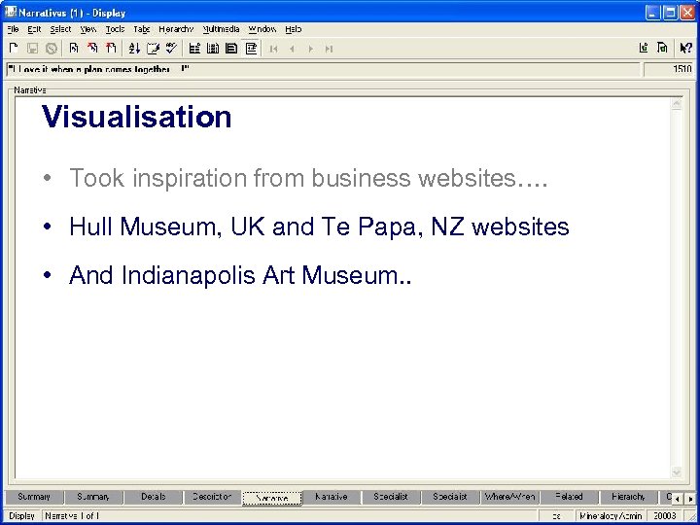Switch to the Related tab

click(569, 497)
